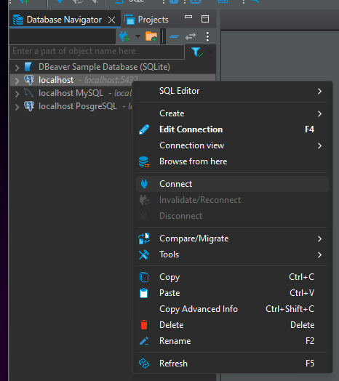Select DBeaver Sample Database (SQLite) row
The image size is (339, 381).
pyautogui.click(x=113, y=67)
